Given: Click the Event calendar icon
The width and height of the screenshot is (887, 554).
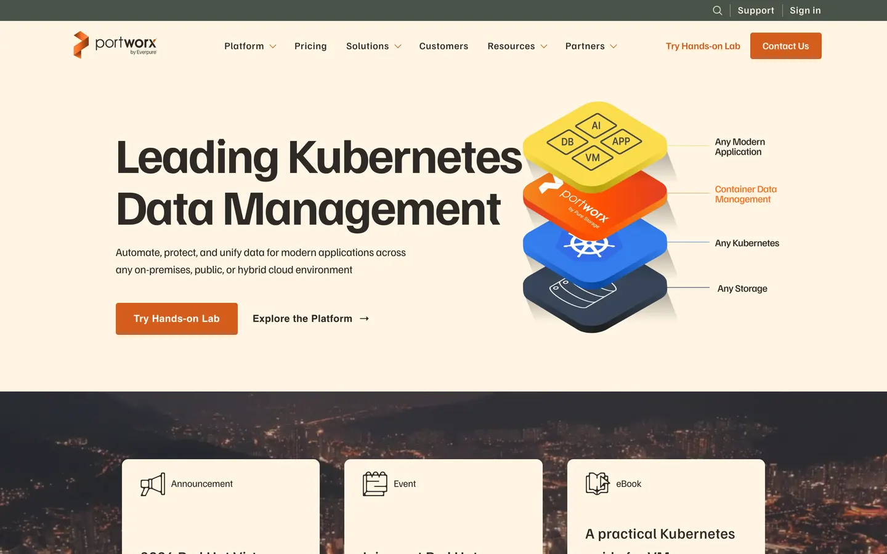Looking at the screenshot, I should tap(375, 484).
